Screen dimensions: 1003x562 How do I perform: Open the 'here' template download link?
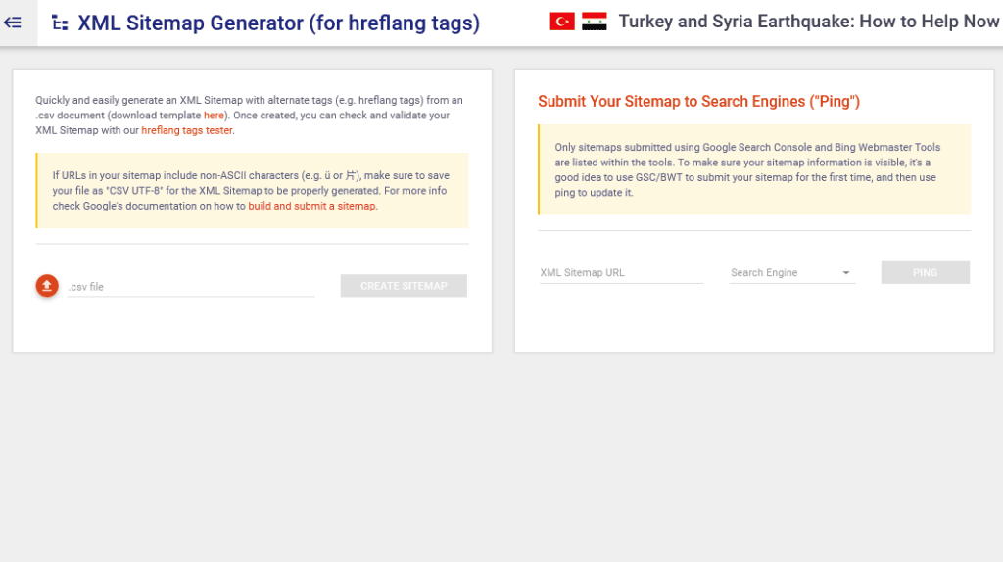214,116
